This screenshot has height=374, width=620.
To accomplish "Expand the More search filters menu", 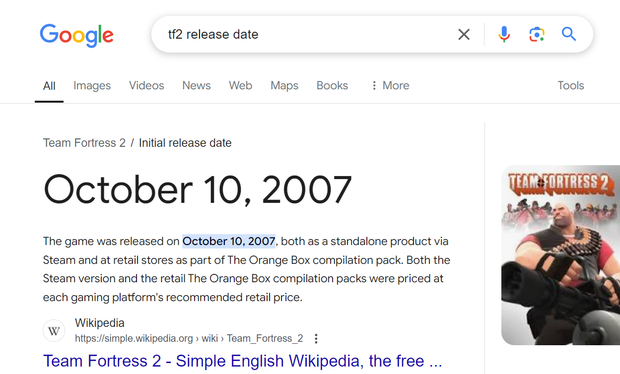I will pyautogui.click(x=390, y=85).
